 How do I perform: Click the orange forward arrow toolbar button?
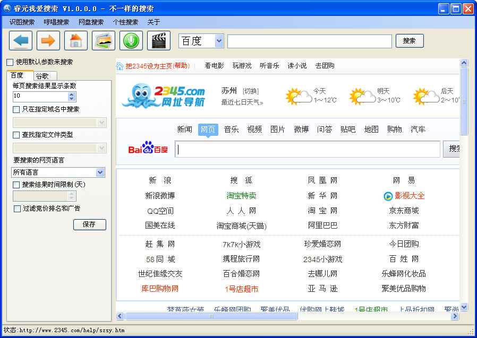tap(48, 40)
